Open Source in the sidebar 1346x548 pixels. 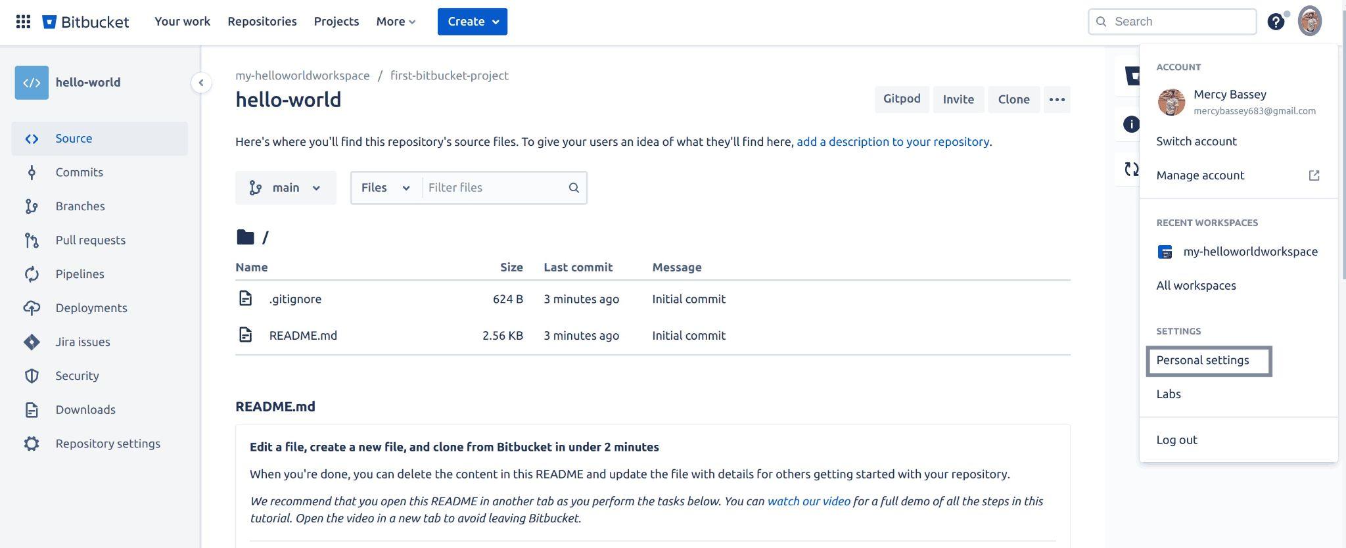(99, 139)
